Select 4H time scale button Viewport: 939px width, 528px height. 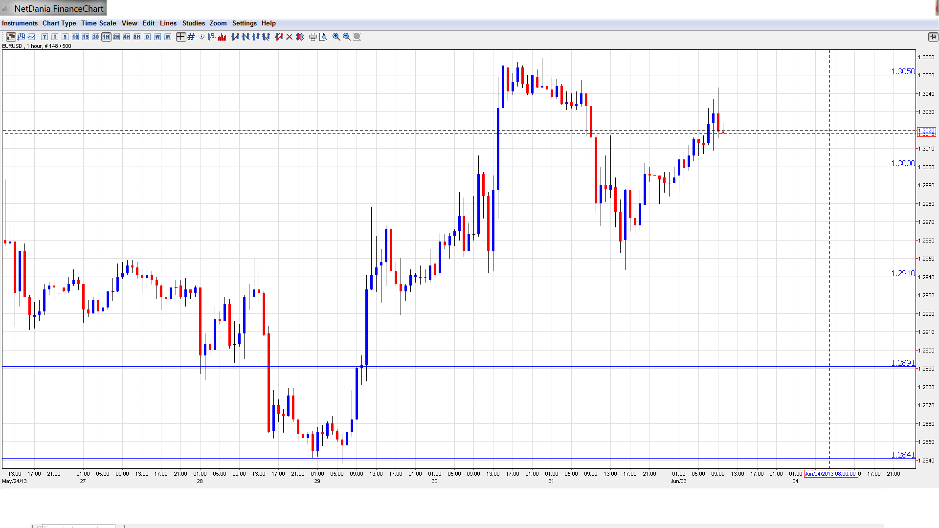click(127, 37)
